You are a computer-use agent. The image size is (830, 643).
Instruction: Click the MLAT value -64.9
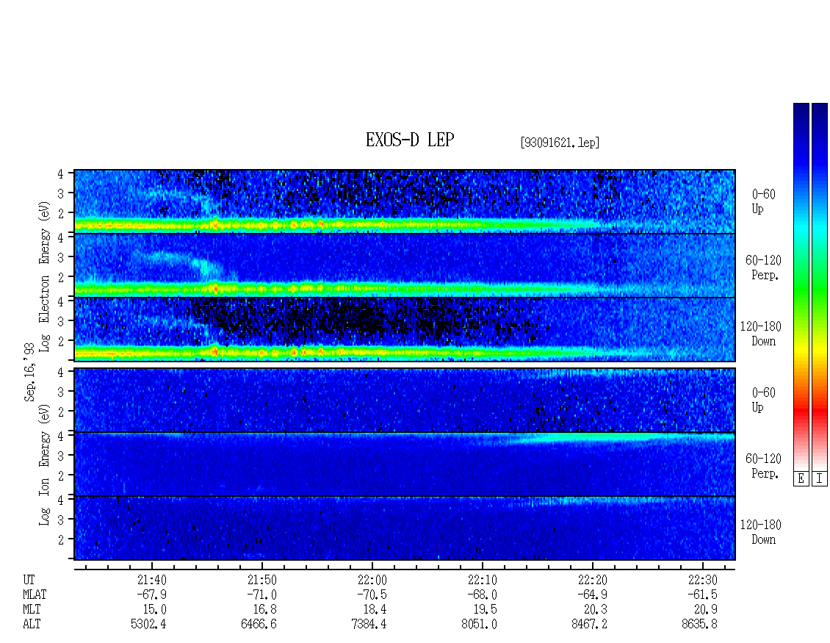592,594
